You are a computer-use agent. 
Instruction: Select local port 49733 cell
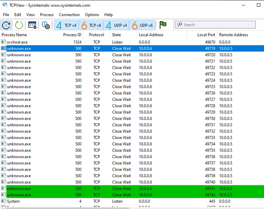tap(210, 137)
